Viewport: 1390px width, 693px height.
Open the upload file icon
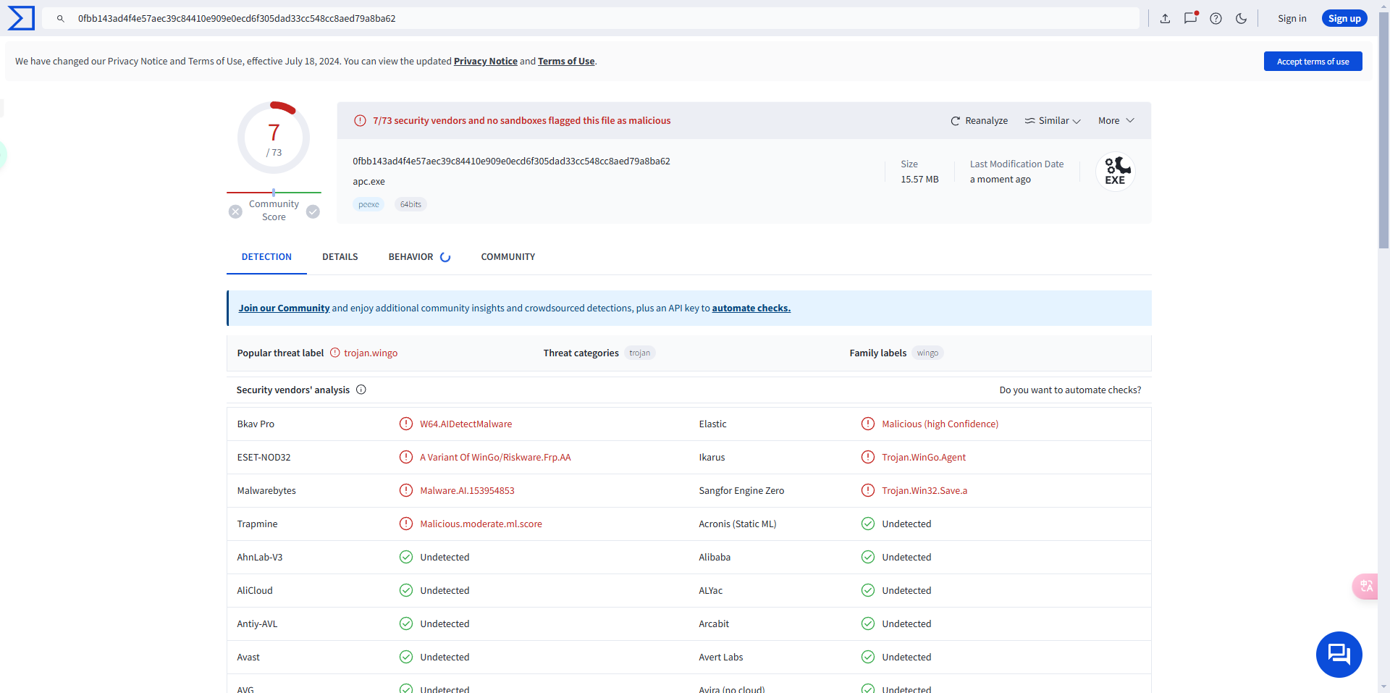(x=1165, y=19)
